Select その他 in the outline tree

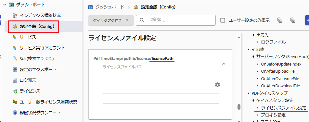[x=258, y=49]
